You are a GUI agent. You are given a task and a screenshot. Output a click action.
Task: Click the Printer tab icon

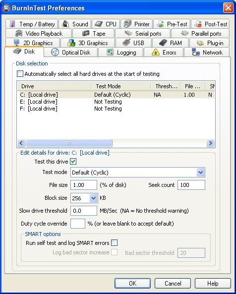pos(128,24)
